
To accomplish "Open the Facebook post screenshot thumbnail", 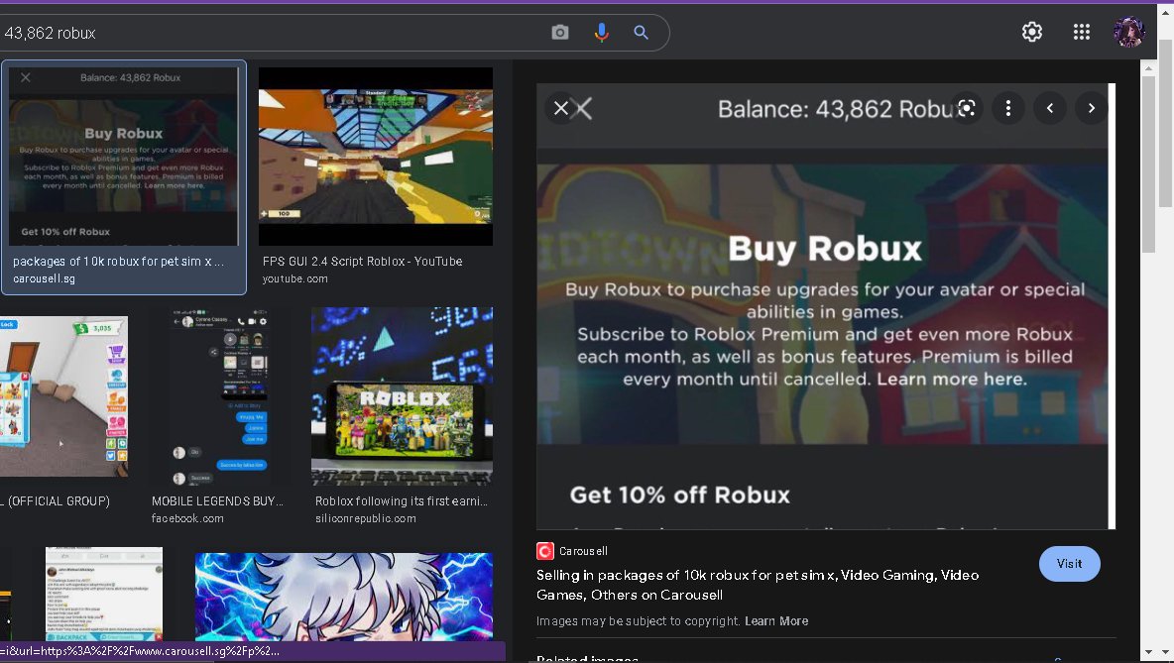I will pyautogui.click(x=104, y=594).
